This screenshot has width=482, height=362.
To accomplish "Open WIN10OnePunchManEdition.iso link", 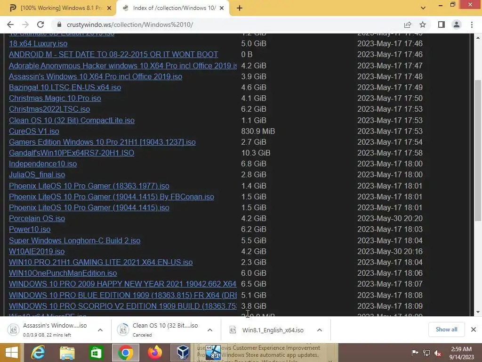I will pos(63,273).
